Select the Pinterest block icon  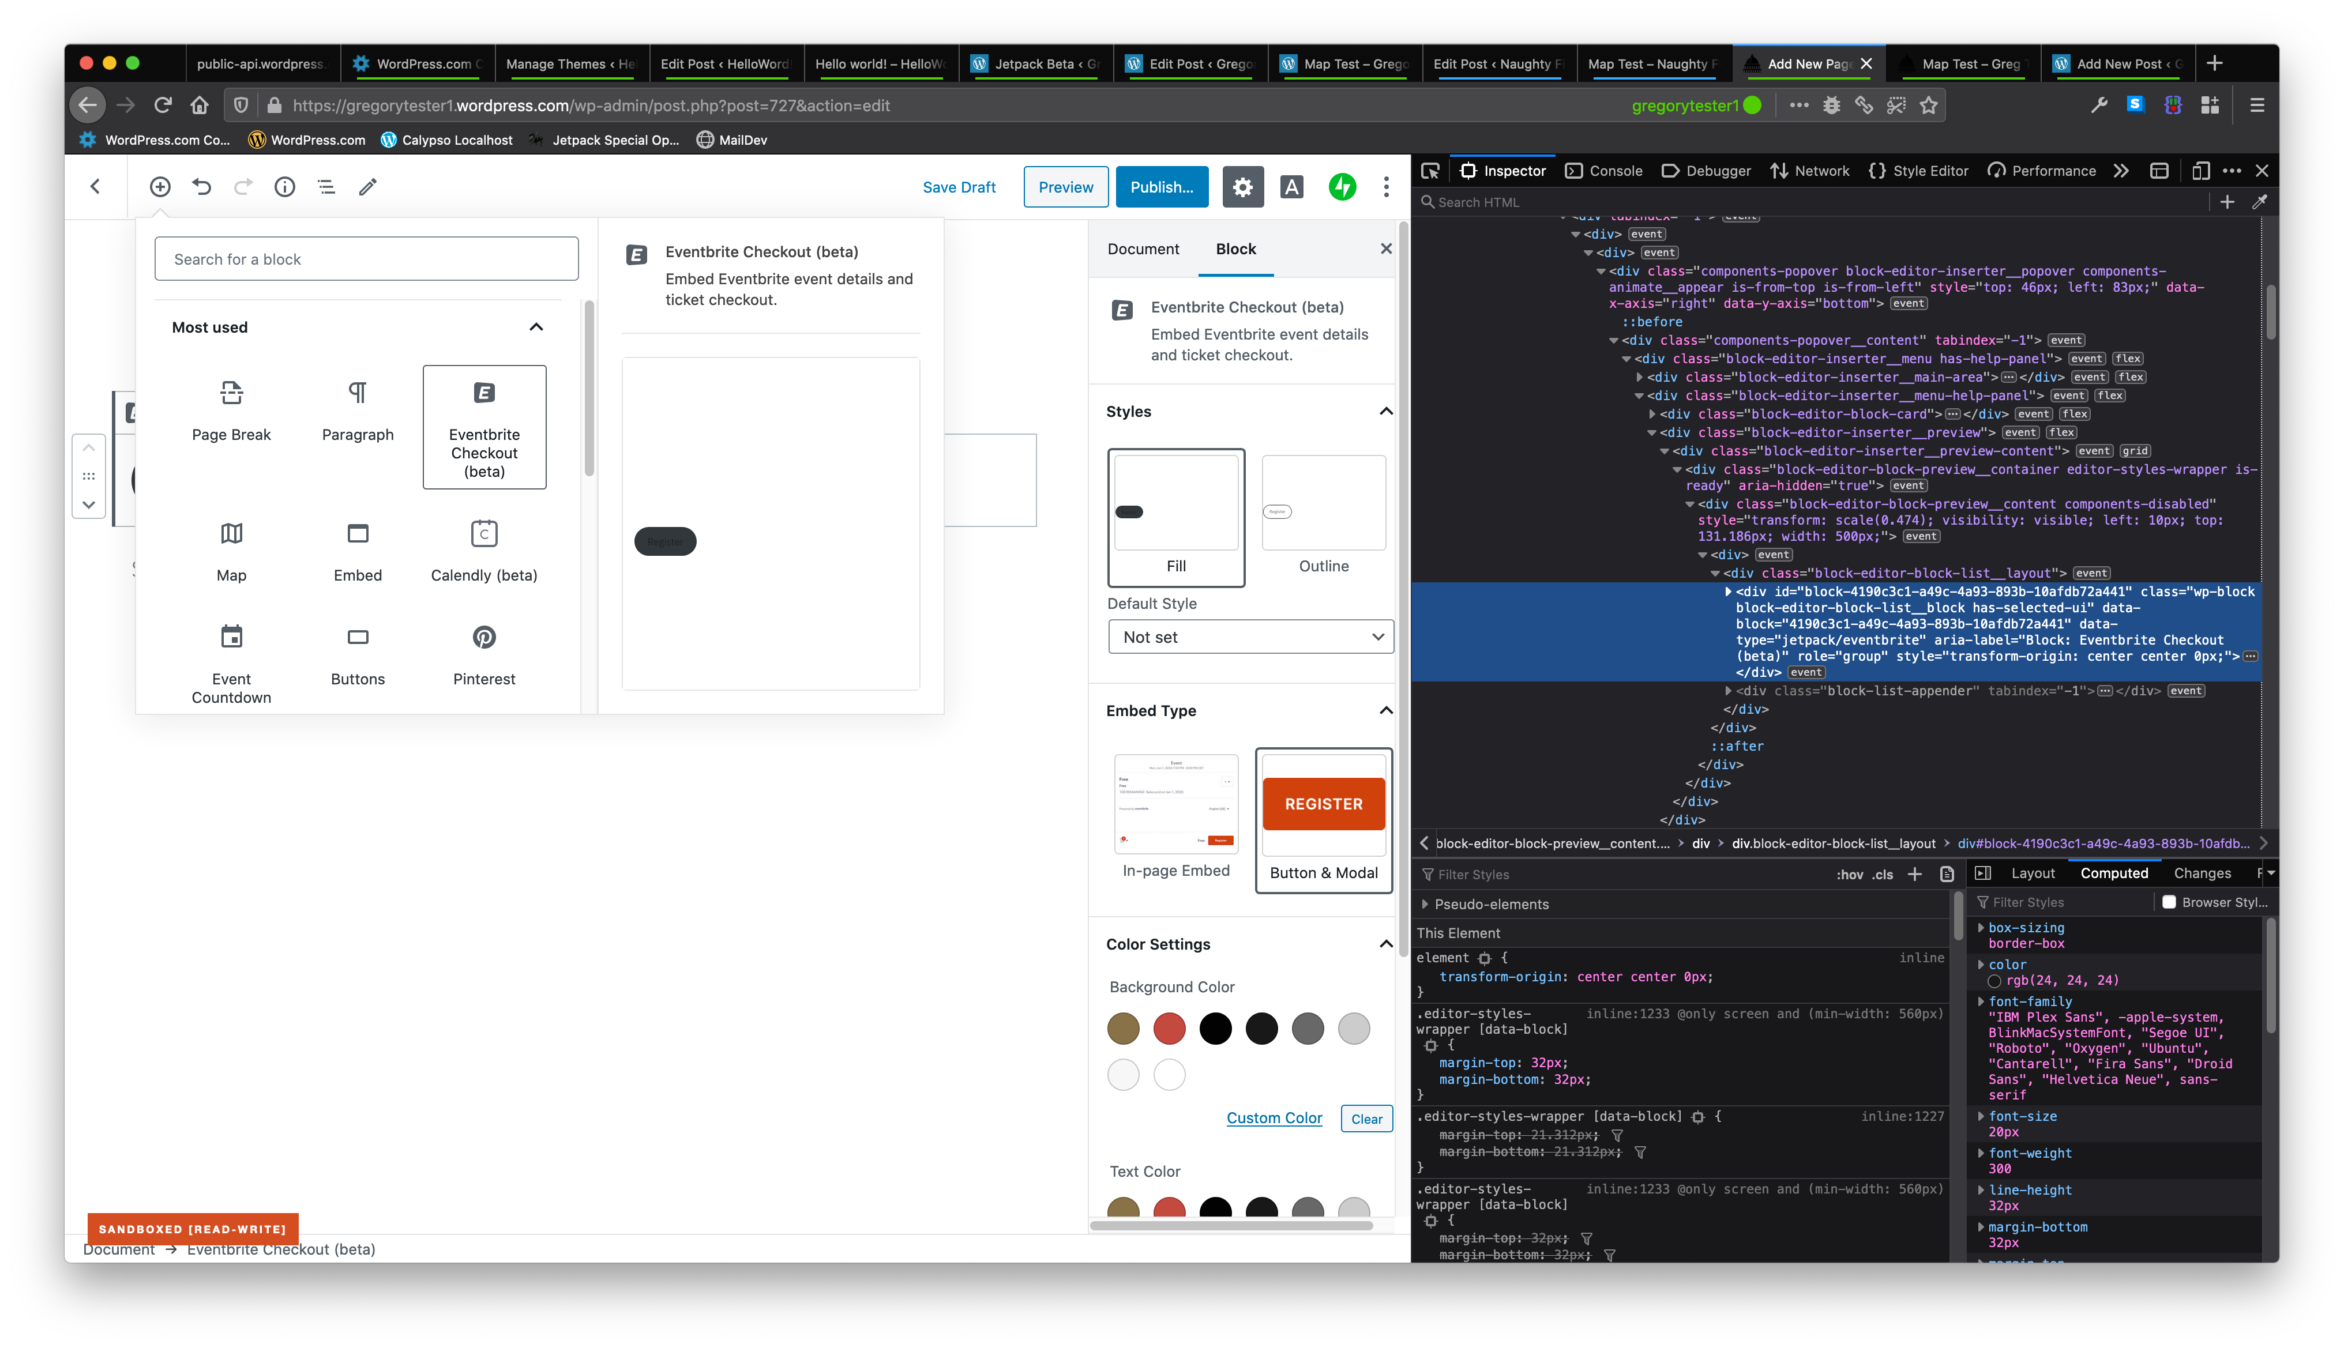click(483, 637)
